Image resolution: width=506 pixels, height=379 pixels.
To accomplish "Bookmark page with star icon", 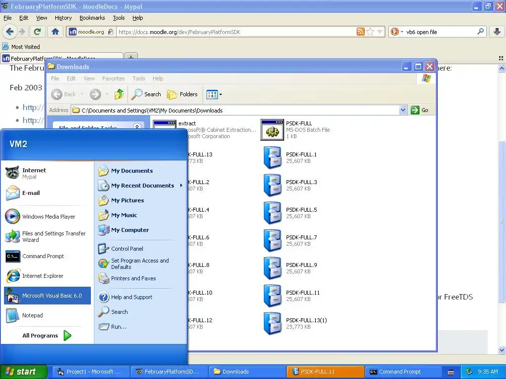I will coord(371,32).
